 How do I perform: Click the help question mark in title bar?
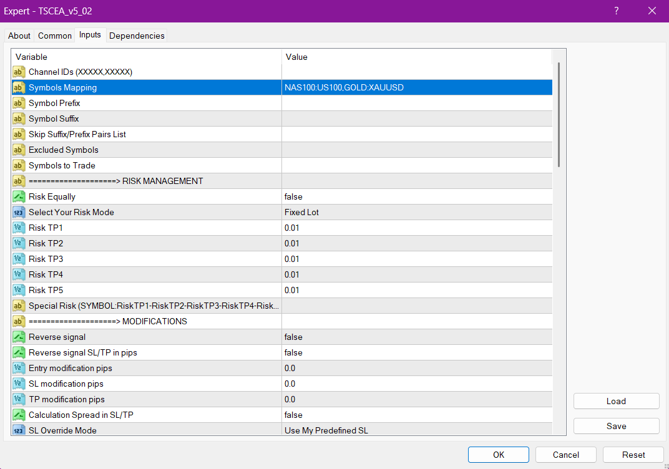point(617,11)
